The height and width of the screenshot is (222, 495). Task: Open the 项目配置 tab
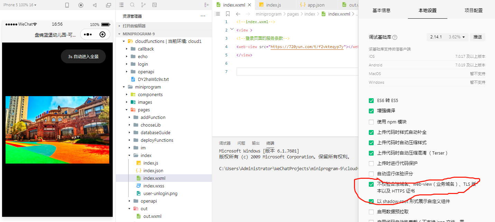coord(473,10)
